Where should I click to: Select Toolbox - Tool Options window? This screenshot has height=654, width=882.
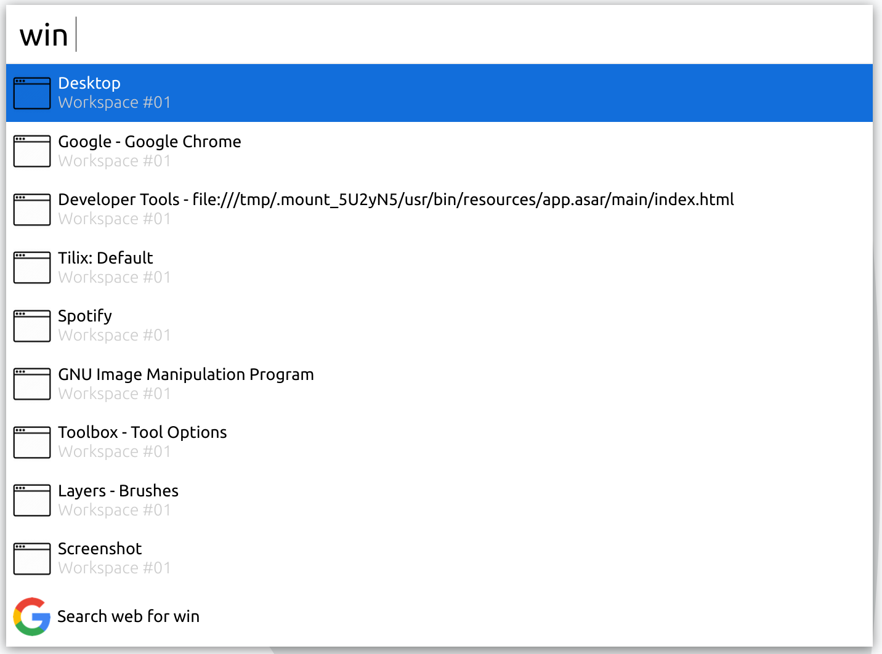point(439,442)
